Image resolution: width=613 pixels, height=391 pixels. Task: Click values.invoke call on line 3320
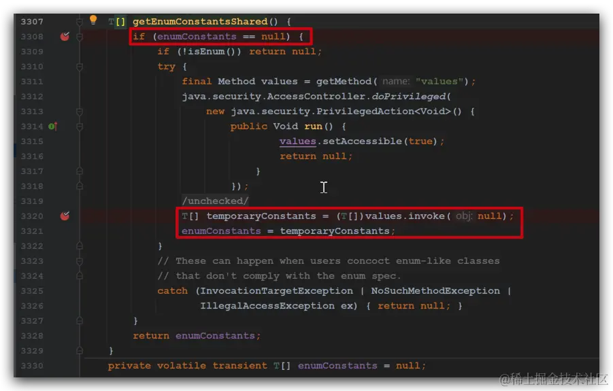pos(405,216)
